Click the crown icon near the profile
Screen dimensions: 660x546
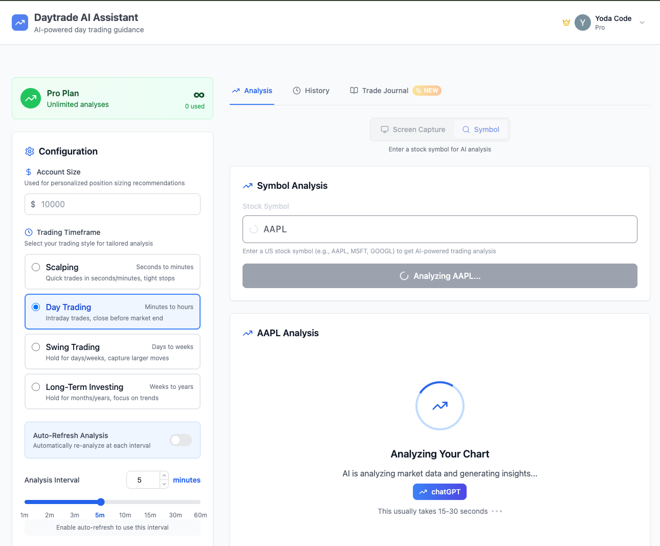tap(566, 23)
